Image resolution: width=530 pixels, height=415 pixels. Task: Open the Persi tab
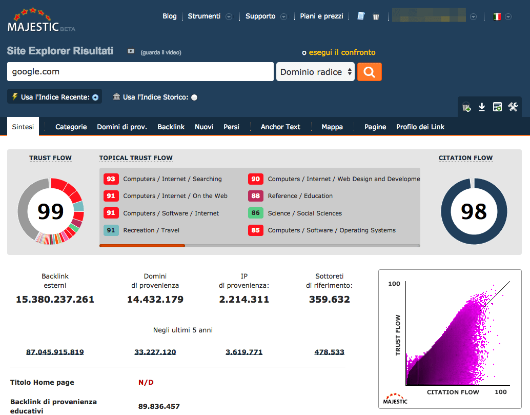(x=232, y=127)
